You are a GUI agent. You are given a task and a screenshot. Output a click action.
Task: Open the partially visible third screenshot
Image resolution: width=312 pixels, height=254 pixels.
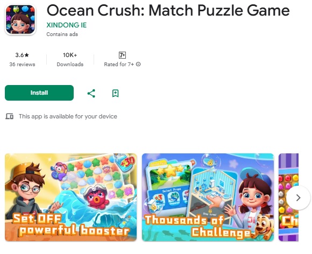click(288, 197)
